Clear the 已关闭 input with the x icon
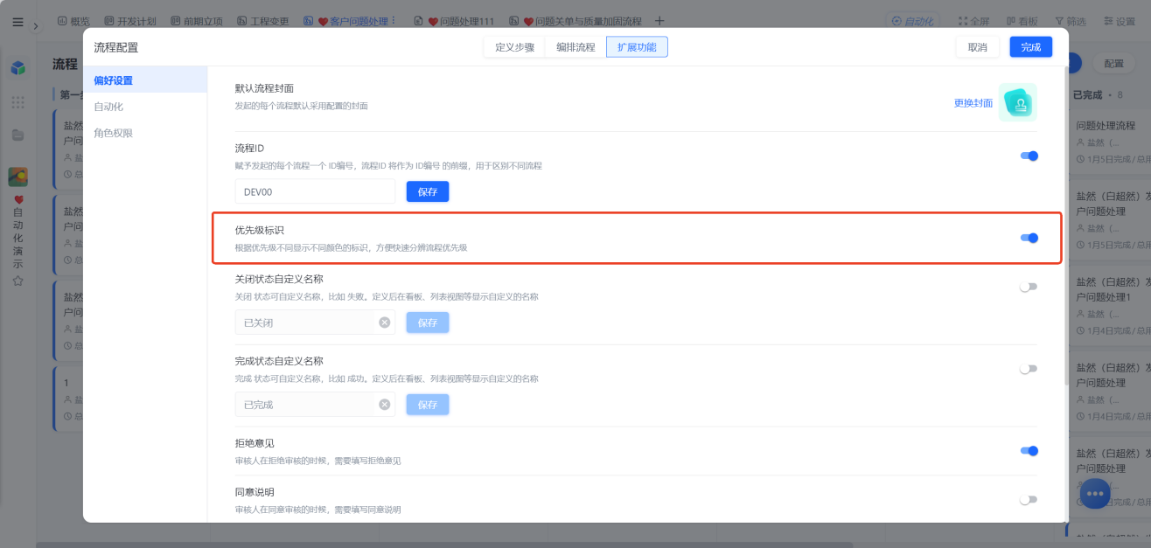The width and height of the screenshot is (1151, 548). point(385,323)
